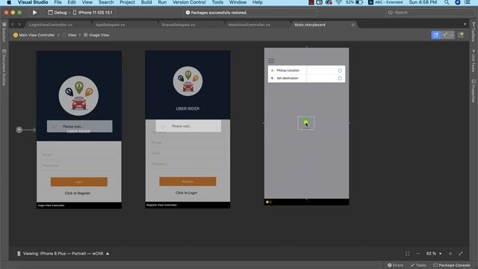Open the Version Control menu
This screenshot has width=478, height=269.
[189, 2]
